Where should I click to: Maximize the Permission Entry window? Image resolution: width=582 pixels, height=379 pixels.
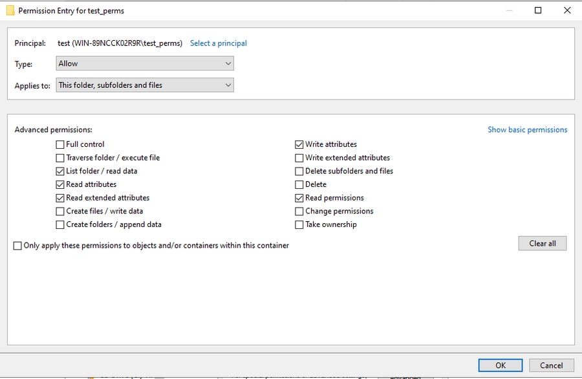pos(538,10)
